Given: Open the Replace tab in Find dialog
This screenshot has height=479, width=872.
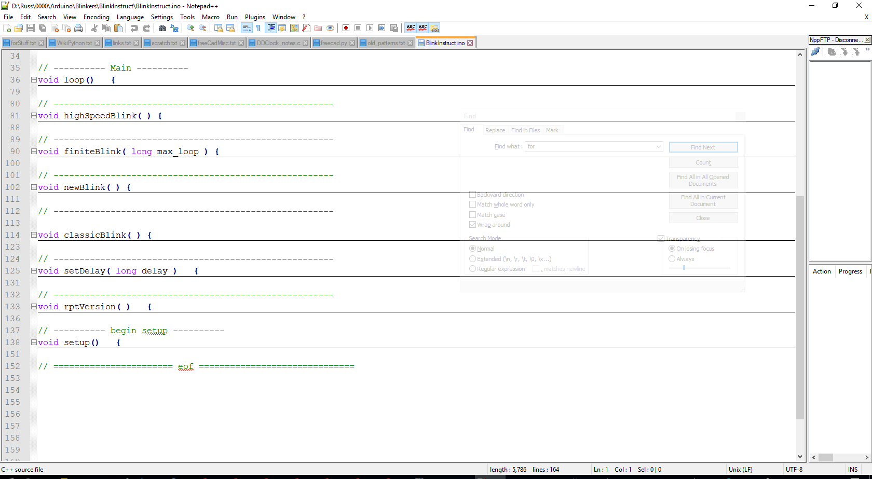Looking at the screenshot, I should [495, 130].
